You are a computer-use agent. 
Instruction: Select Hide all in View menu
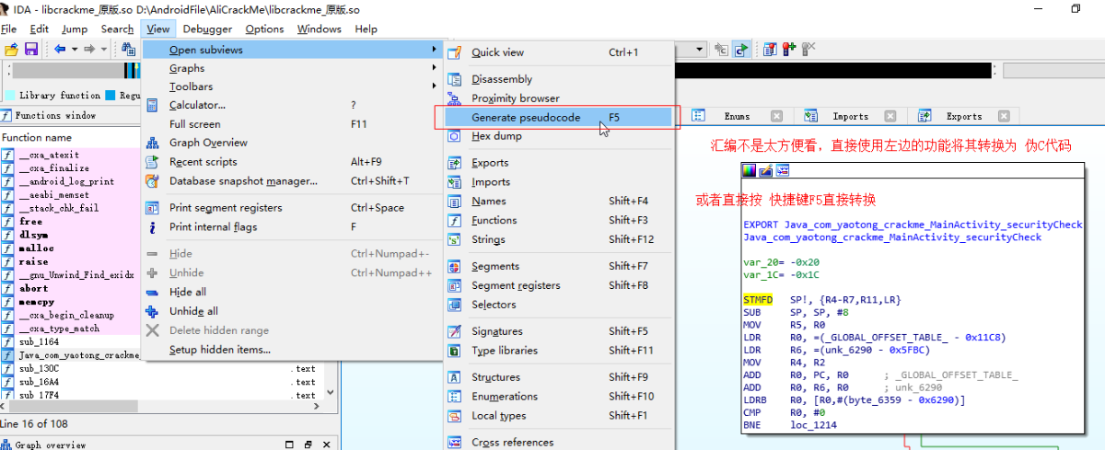292,292
